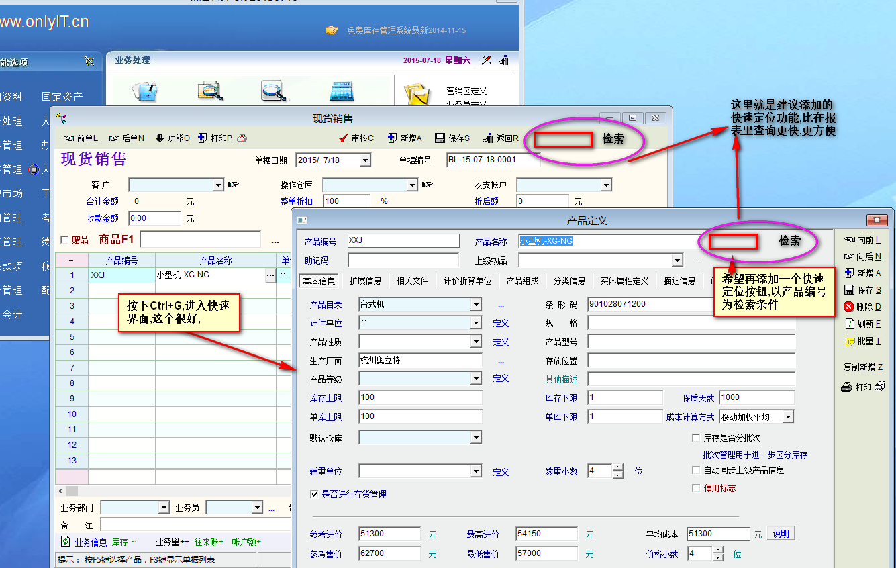
Task: Open the 产品组成 tab
Action: click(x=522, y=281)
